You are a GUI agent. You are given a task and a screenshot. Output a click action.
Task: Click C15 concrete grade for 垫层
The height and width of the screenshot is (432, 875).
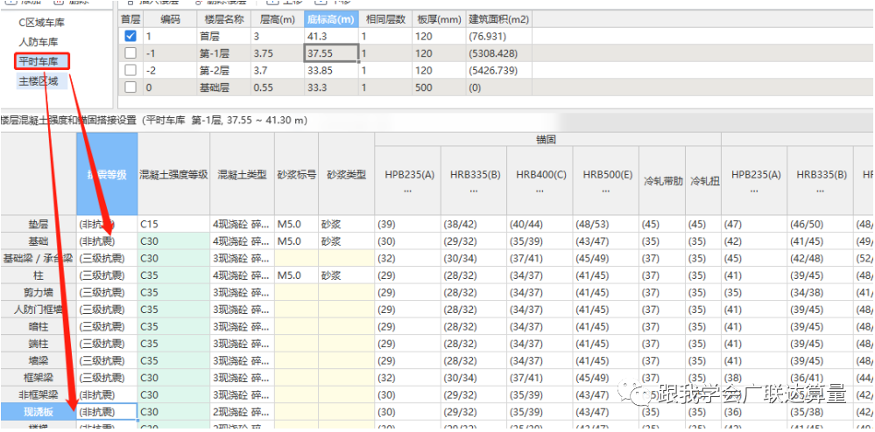tap(173, 224)
